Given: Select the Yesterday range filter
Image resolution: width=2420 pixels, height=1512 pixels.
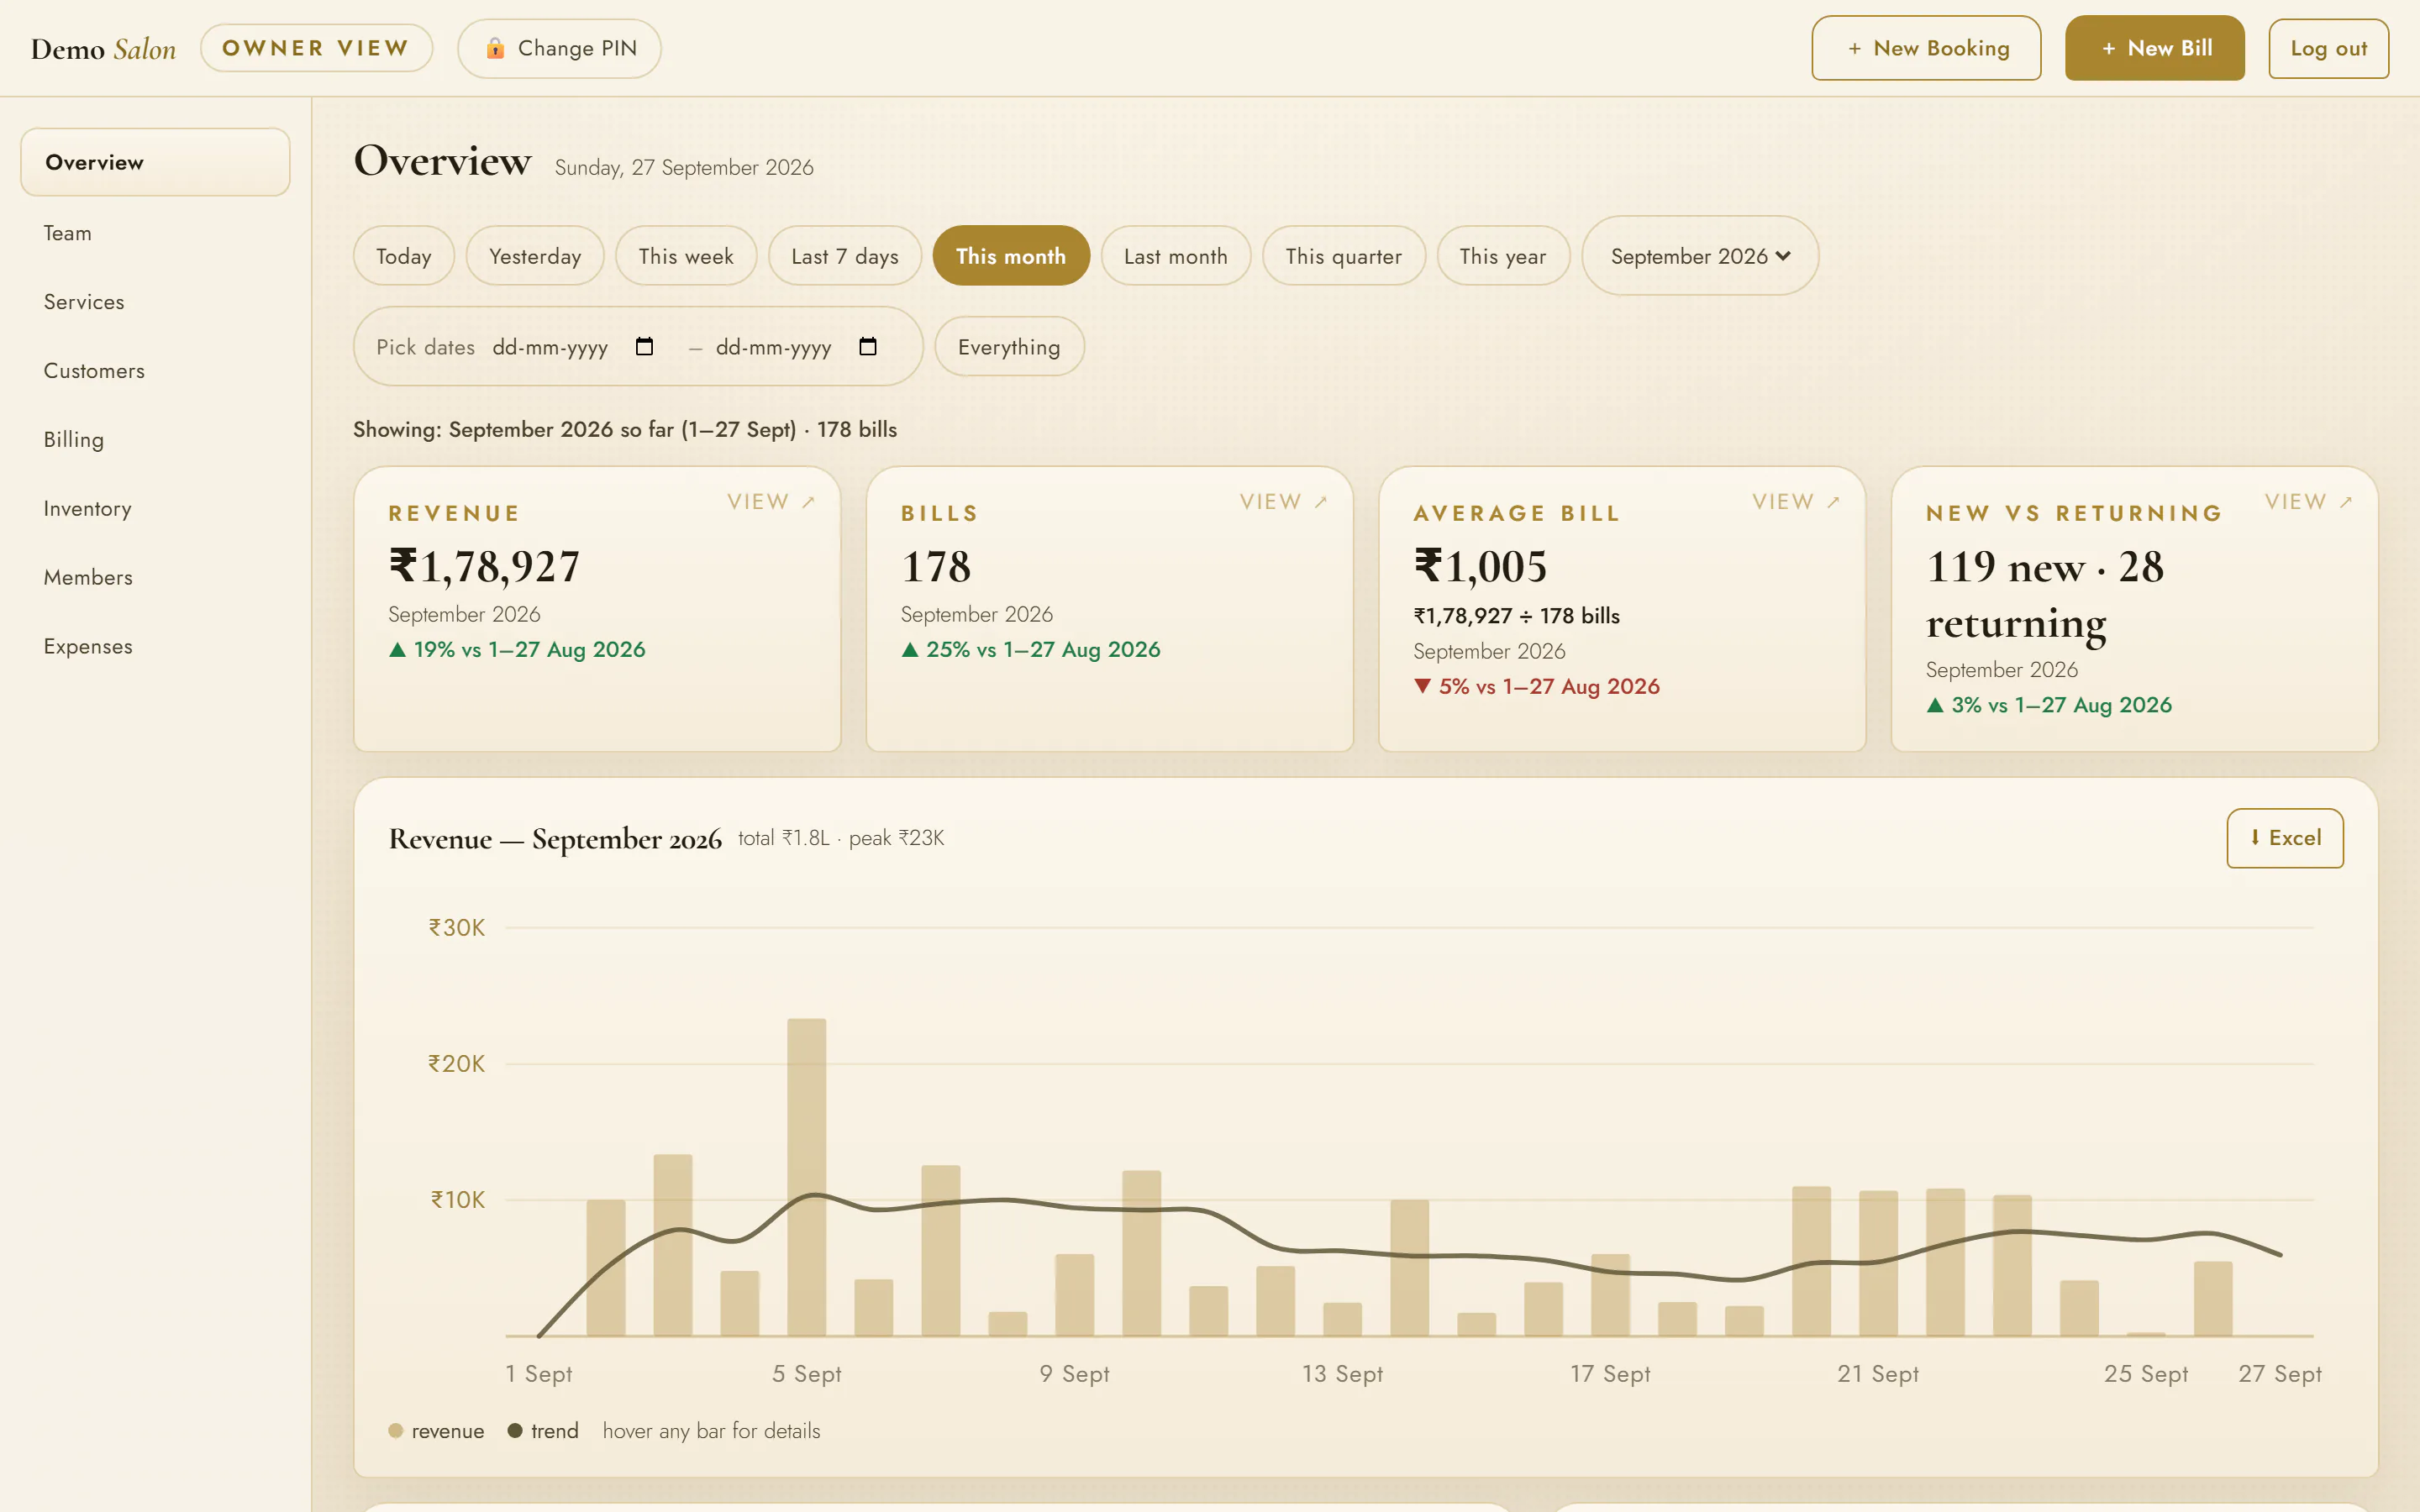Looking at the screenshot, I should pos(535,256).
